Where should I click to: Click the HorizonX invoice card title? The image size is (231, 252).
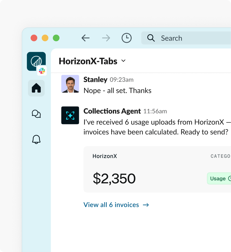click(105, 156)
